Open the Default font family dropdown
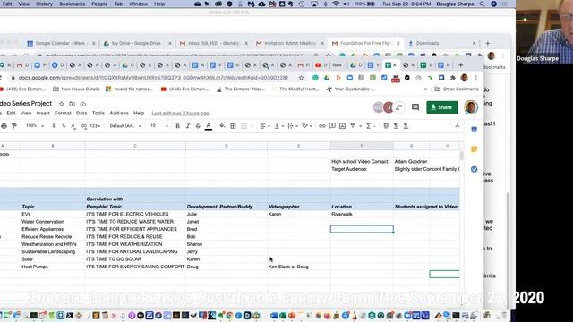This screenshot has height=322, width=573. (x=125, y=126)
